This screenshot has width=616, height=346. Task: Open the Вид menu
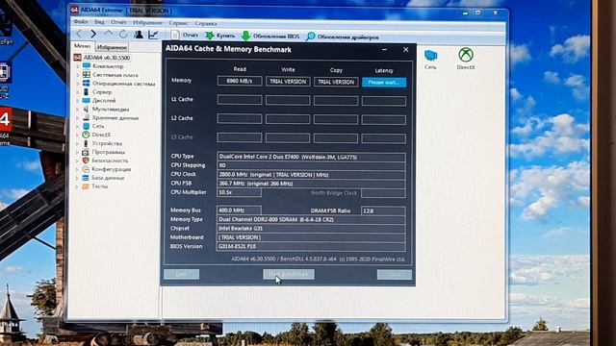pyautogui.click(x=99, y=22)
